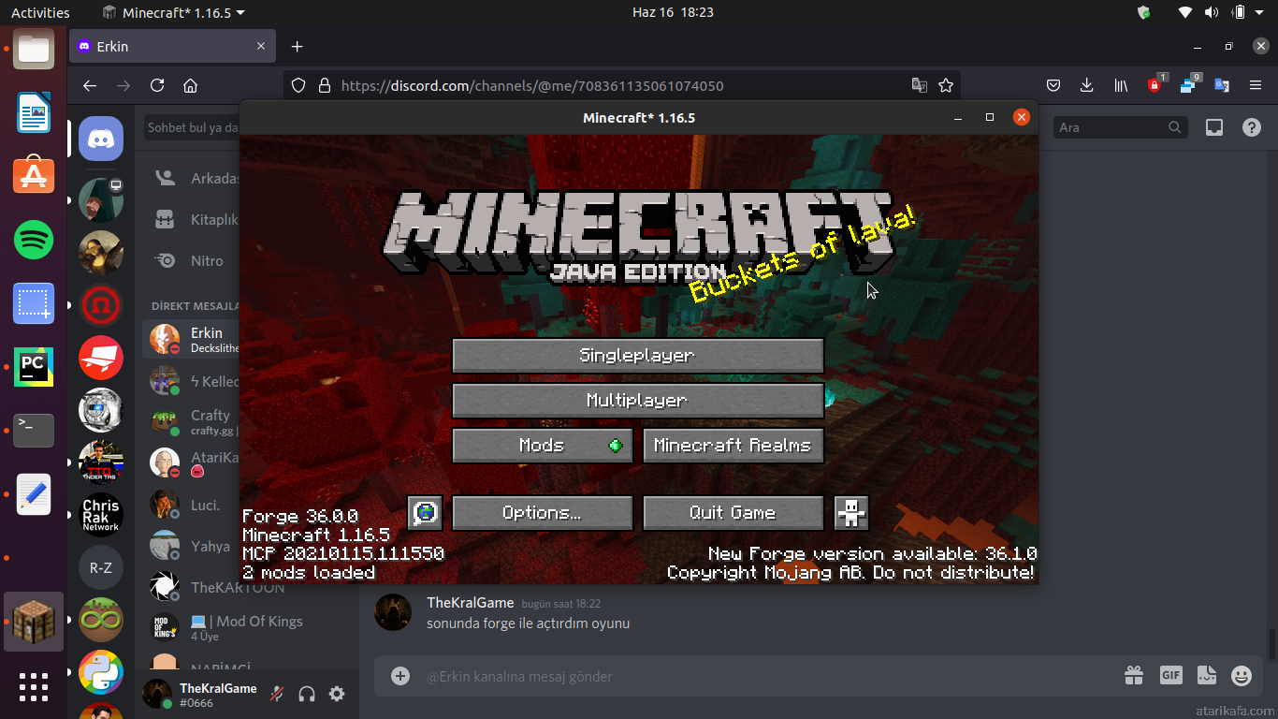Open the gift icon in Discord message bar
Screen dimensions: 1278x719
click(1134, 675)
